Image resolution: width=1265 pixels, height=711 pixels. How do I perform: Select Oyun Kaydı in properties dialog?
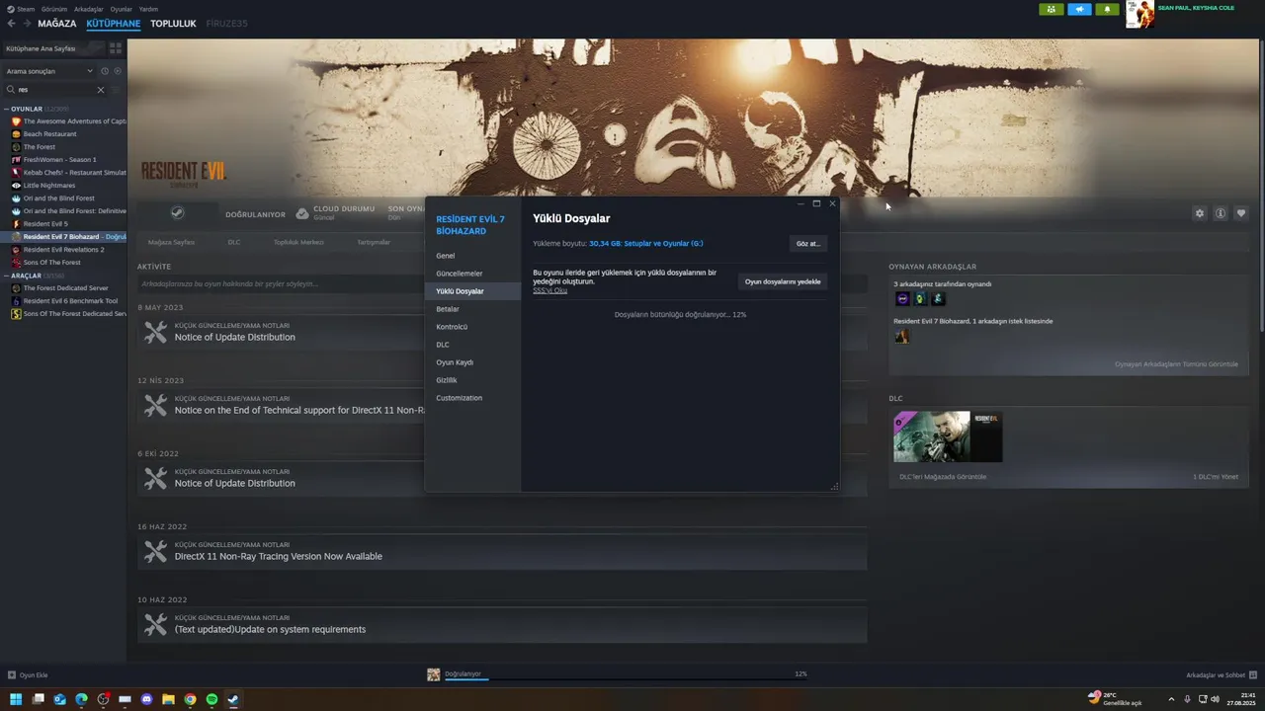tap(472, 362)
